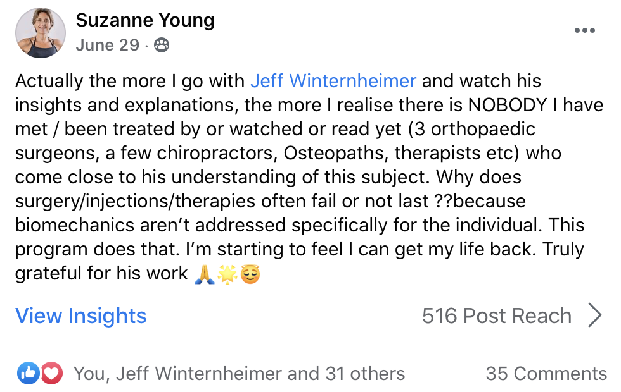
Task: Click the 516 Post Reach text
Action: tap(497, 315)
